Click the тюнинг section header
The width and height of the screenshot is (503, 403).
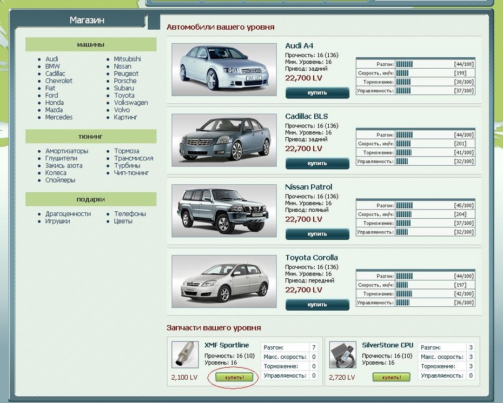(x=91, y=137)
